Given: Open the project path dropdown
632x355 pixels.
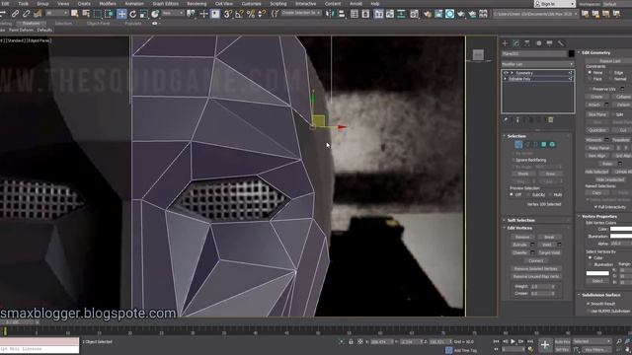Looking at the screenshot, I should coord(535,14).
